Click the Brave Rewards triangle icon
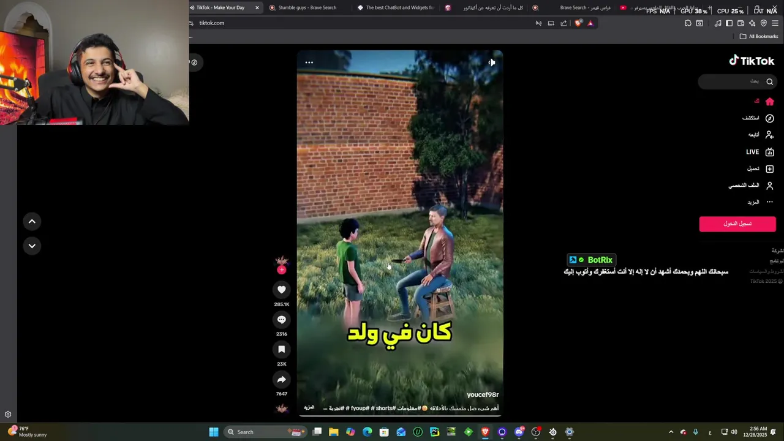 point(590,23)
